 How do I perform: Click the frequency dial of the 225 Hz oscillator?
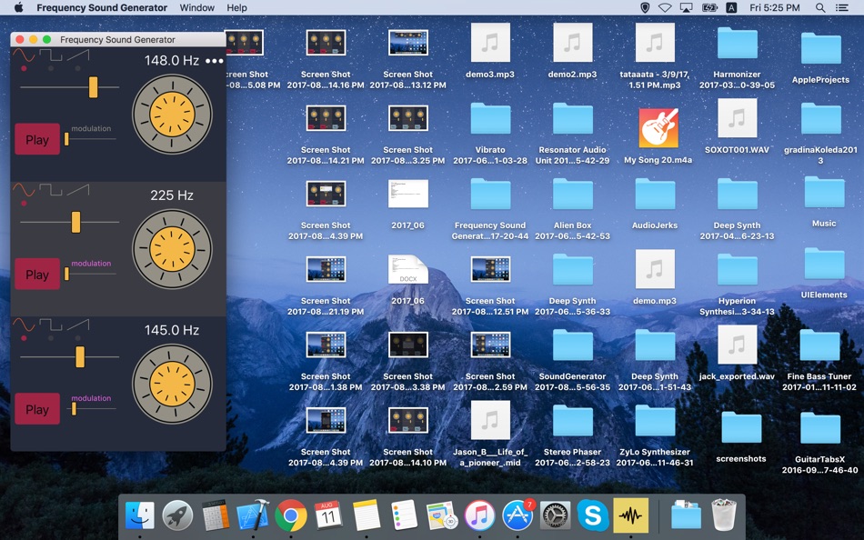(x=172, y=247)
